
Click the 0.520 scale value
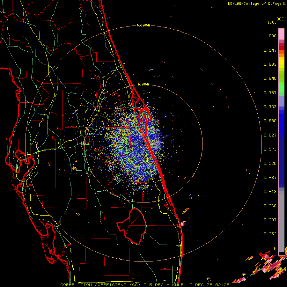coord(270,164)
